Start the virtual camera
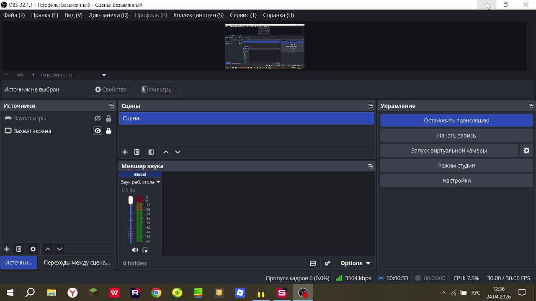The image size is (536, 301). click(449, 150)
